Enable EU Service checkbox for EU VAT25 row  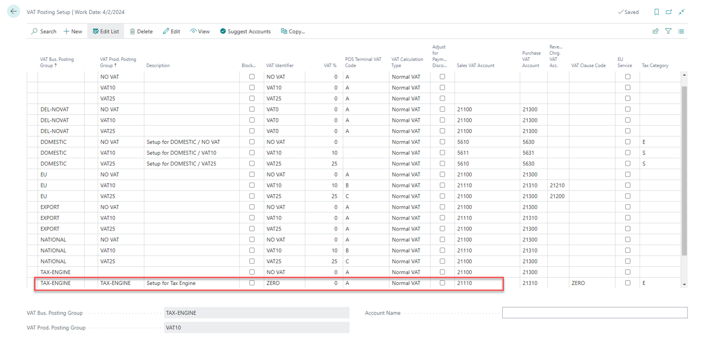(x=627, y=196)
